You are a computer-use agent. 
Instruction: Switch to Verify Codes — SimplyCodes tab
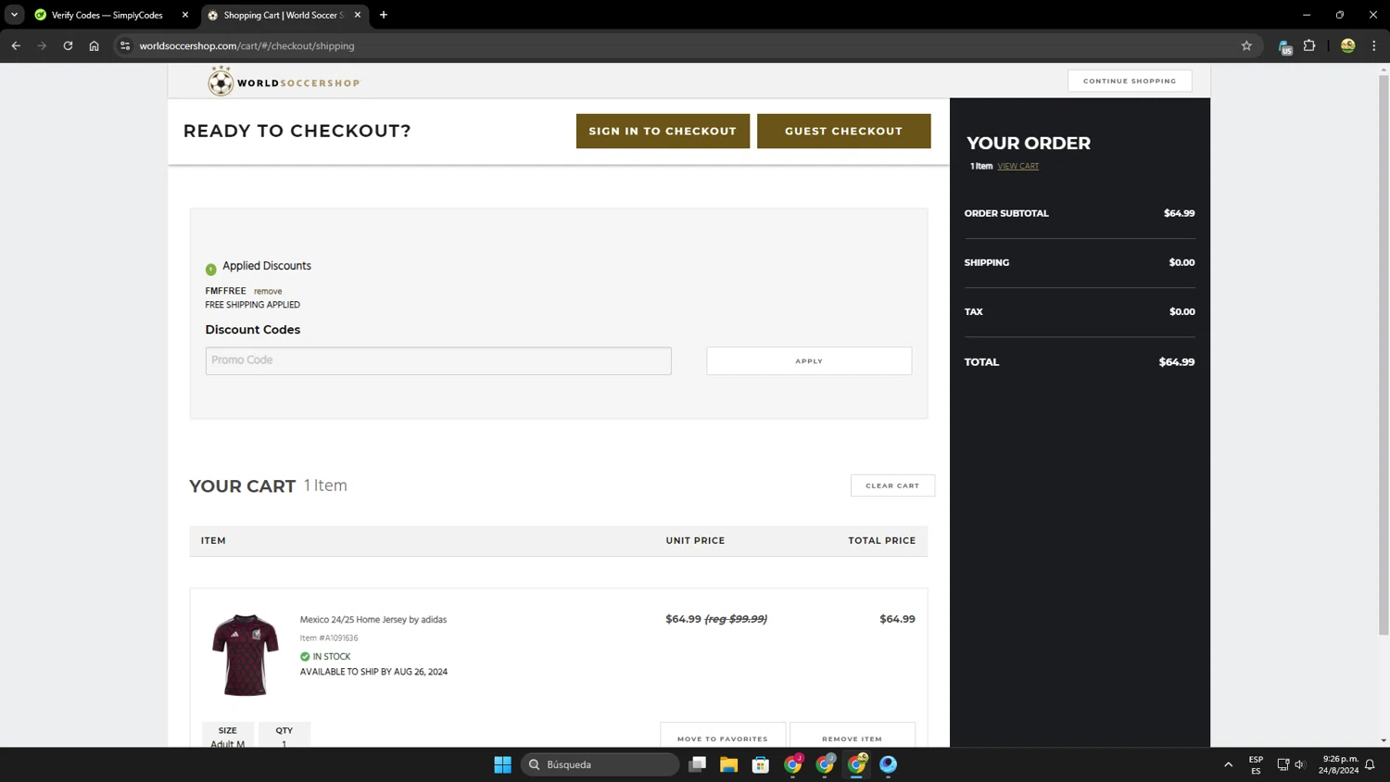(109, 15)
